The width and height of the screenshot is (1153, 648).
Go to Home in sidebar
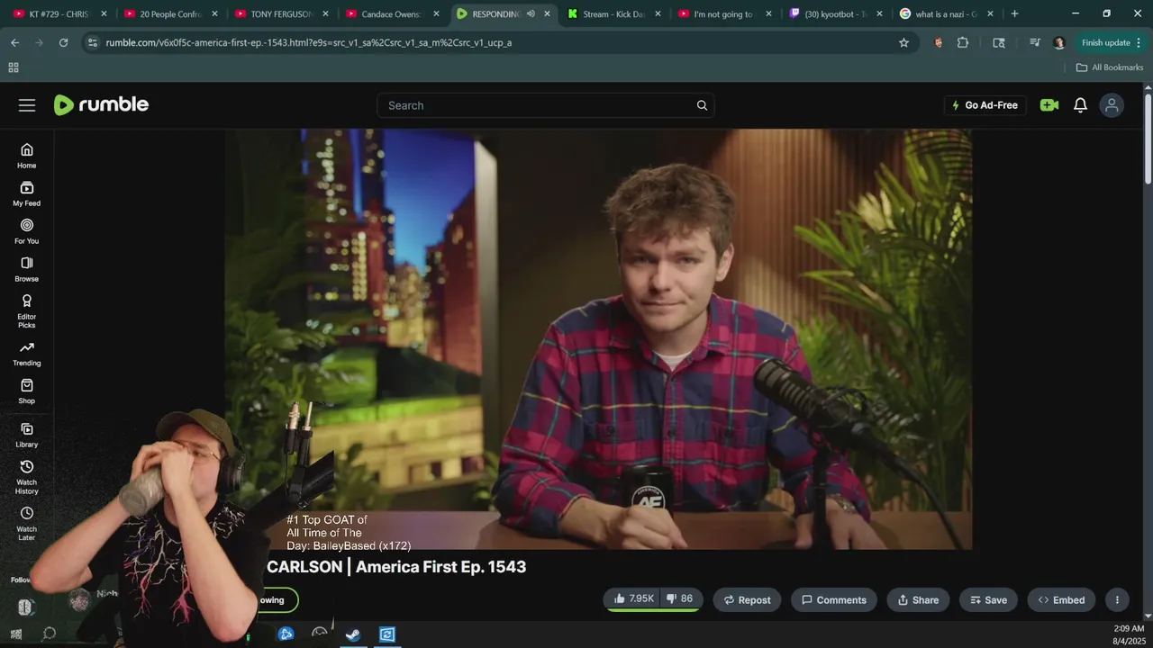pos(27,156)
